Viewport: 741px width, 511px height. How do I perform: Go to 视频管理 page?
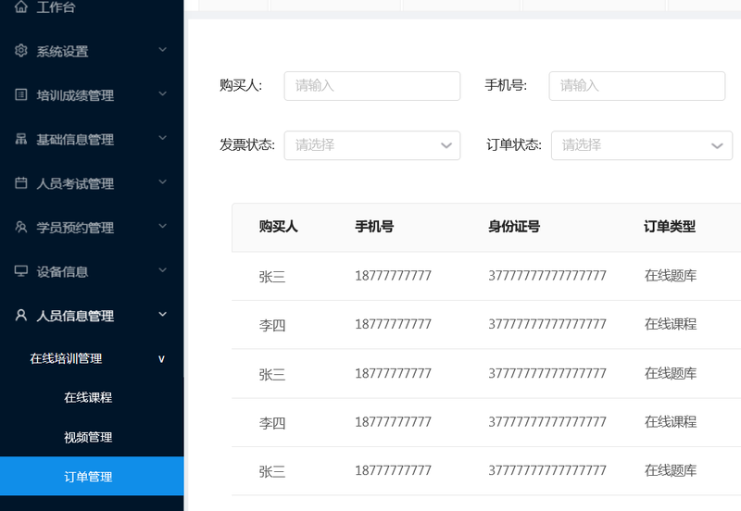(88, 437)
